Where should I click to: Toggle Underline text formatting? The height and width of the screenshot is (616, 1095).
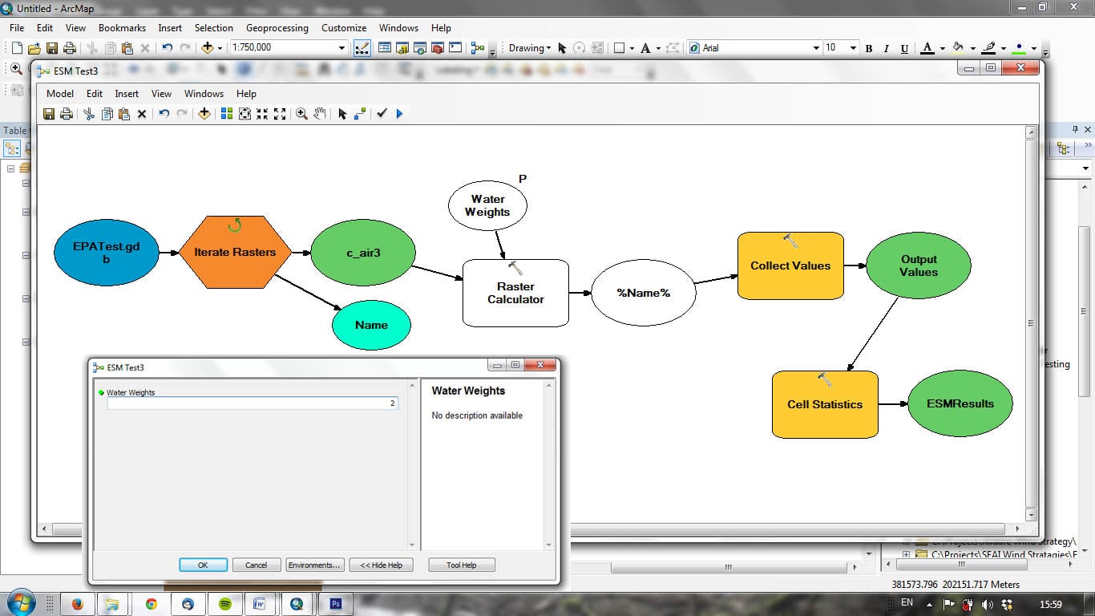point(904,48)
